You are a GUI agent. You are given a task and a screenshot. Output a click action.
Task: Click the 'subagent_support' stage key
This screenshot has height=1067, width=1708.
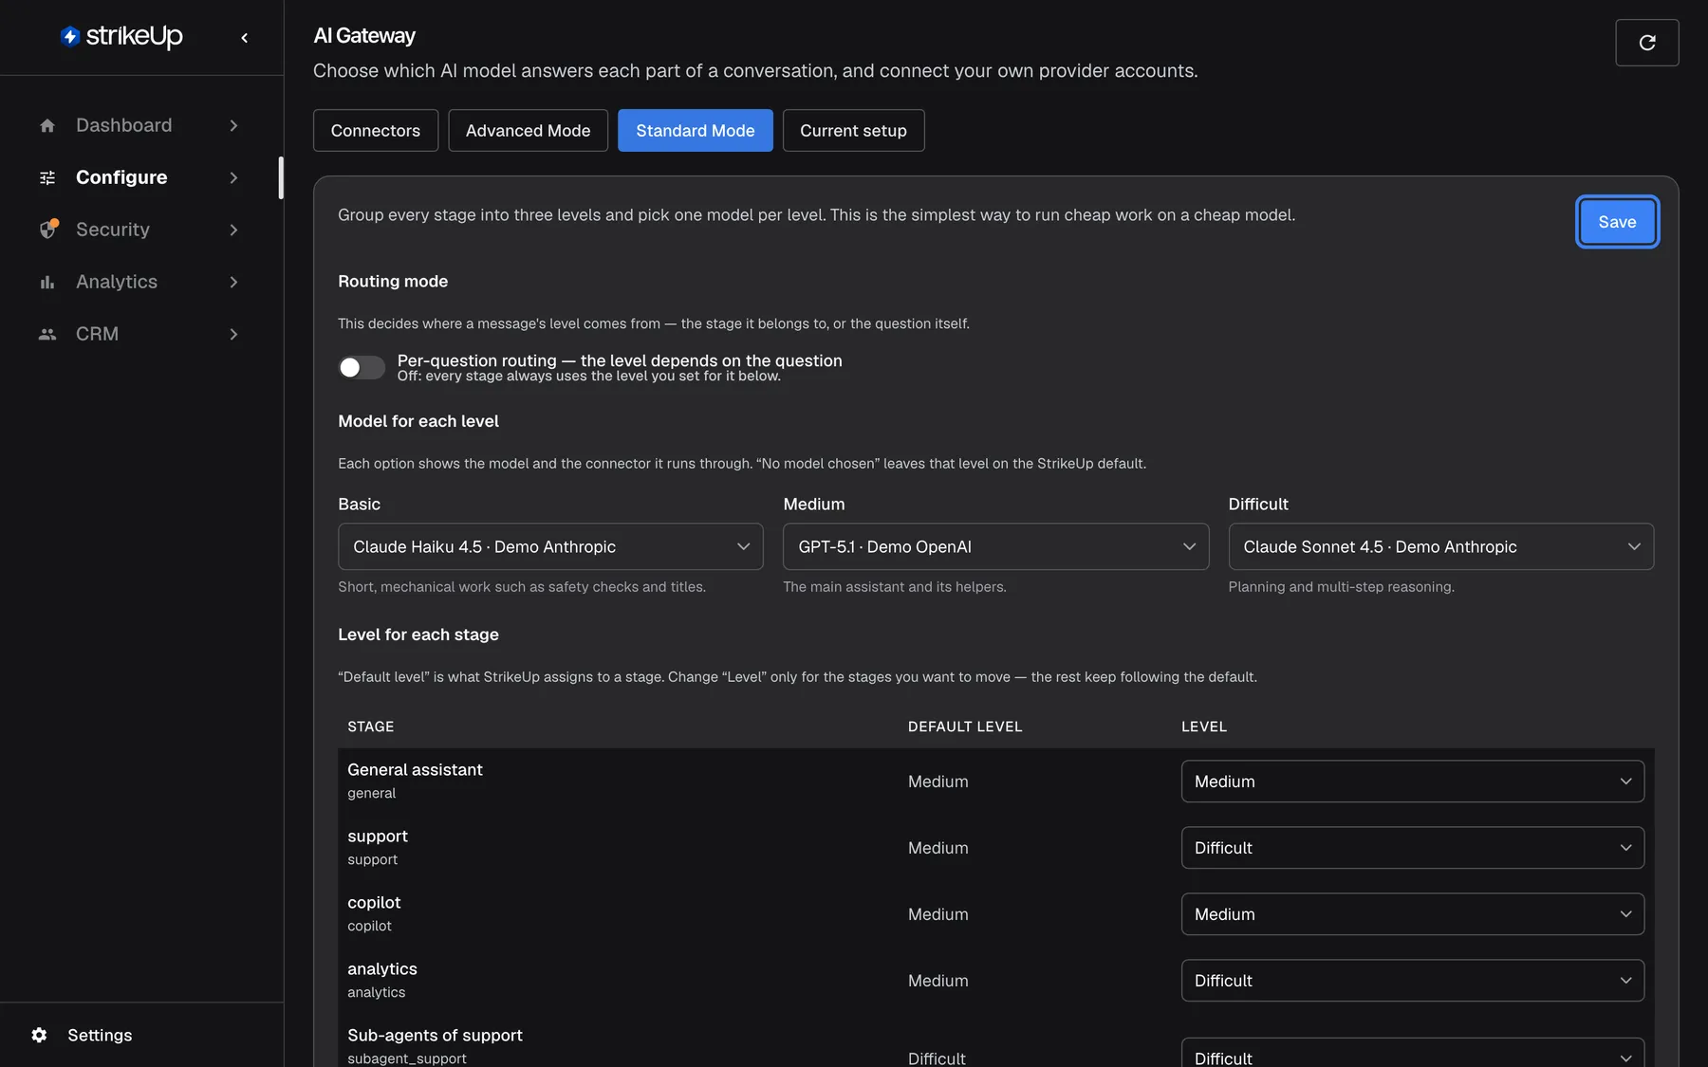(407, 1058)
